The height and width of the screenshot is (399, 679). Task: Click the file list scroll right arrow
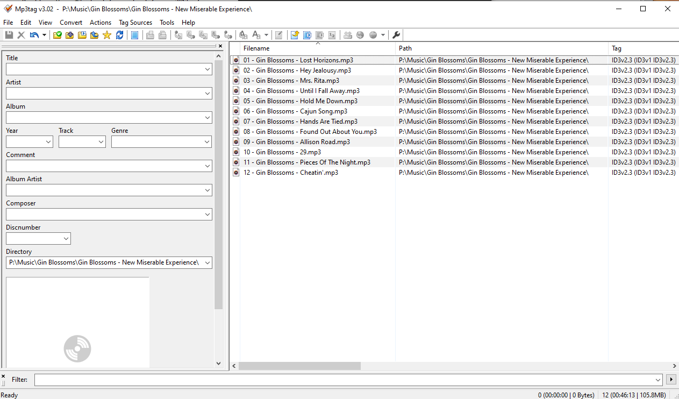click(675, 366)
